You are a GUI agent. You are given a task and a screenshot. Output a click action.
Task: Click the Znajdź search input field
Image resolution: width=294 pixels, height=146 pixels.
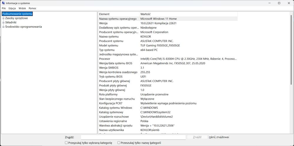click(x=133, y=137)
